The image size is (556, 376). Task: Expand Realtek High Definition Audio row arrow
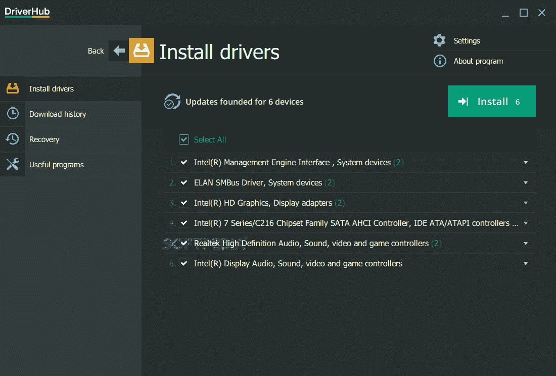coord(526,243)
